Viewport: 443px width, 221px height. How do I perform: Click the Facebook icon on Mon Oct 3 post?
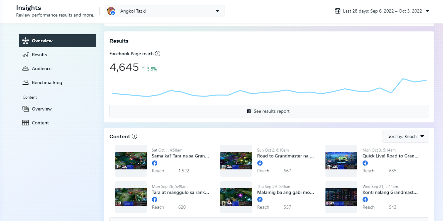pos(365,163)
